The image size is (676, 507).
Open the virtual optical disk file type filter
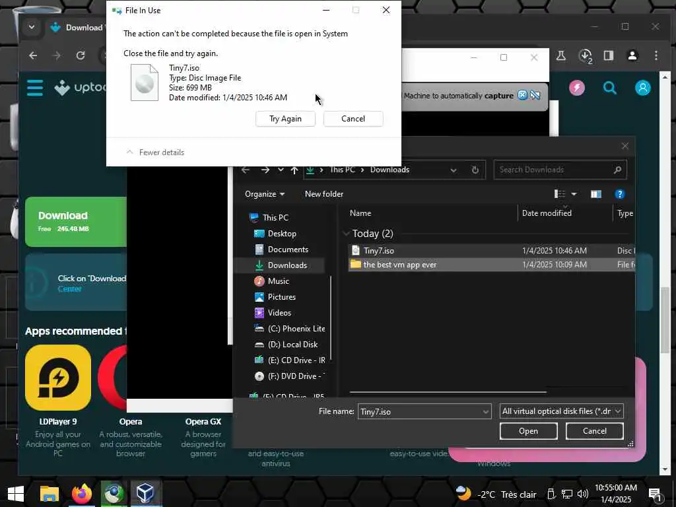tap(561, 411)
